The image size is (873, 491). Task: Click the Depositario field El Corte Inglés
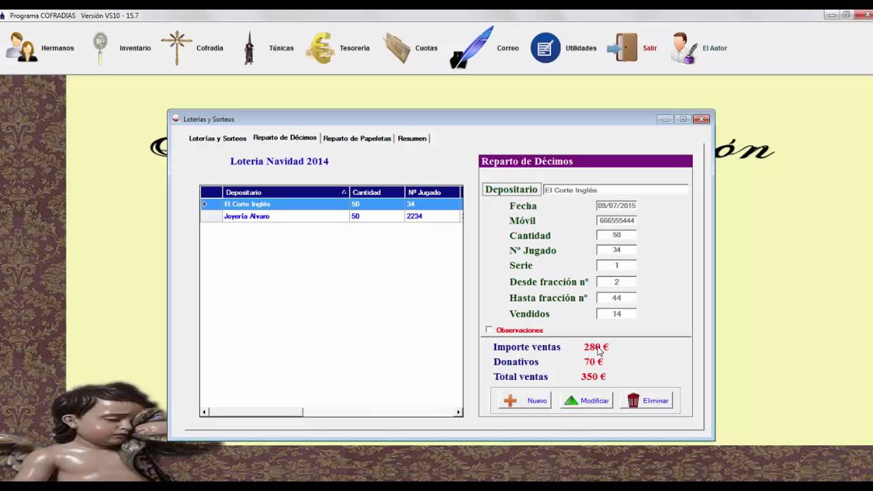615,190
